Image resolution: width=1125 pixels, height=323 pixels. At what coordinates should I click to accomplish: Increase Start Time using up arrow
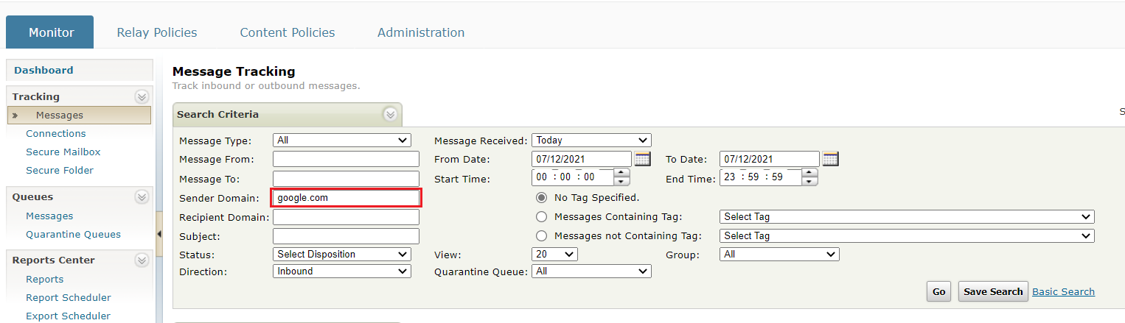pos(622,174)
